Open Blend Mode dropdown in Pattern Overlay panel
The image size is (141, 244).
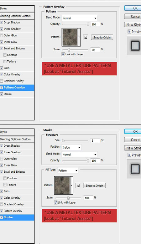tap(80, 18)
